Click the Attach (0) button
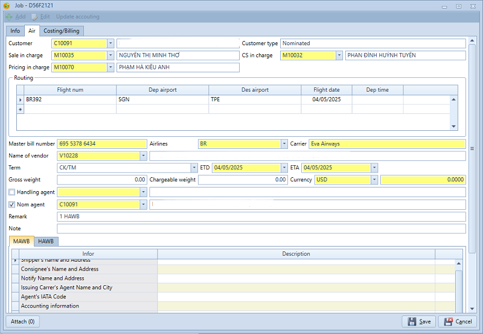 [x=23, y=321]
